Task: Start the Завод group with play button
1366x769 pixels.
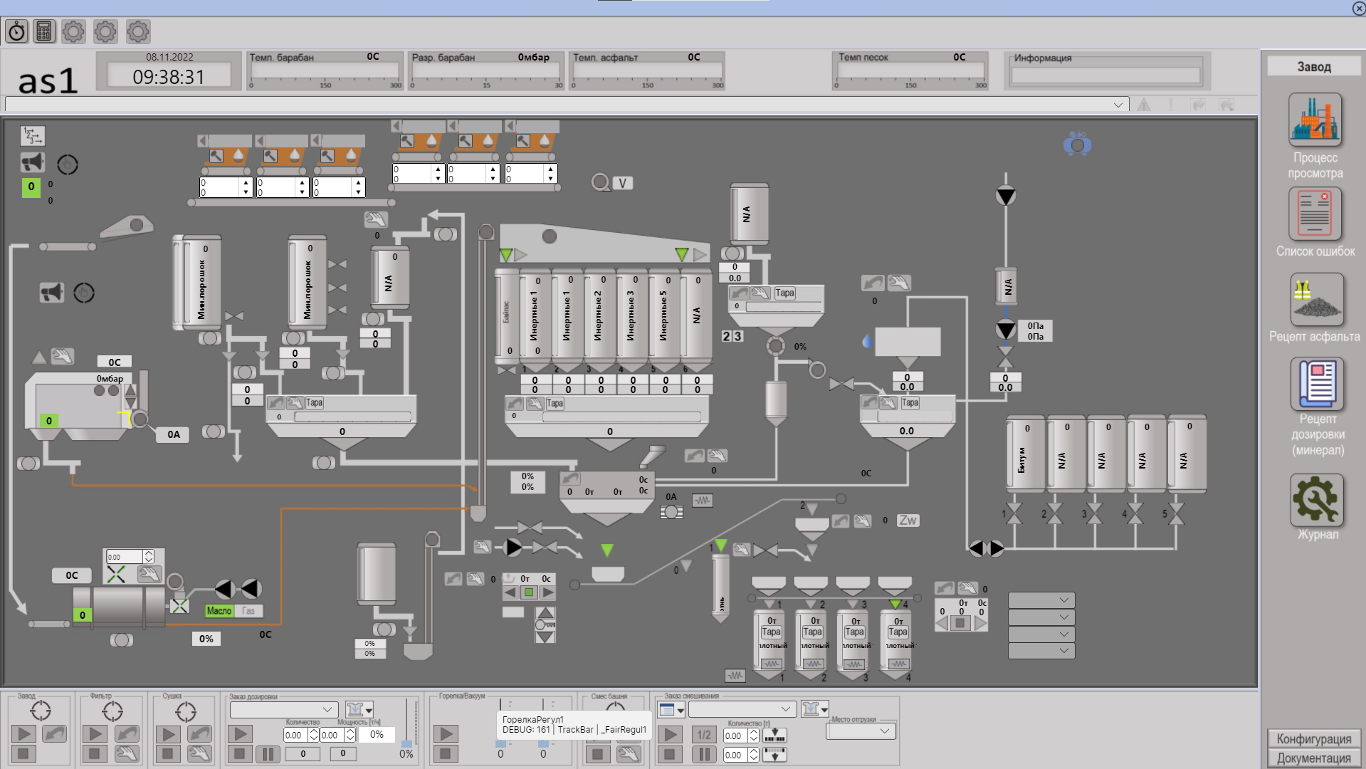Action: coord(23,734)
